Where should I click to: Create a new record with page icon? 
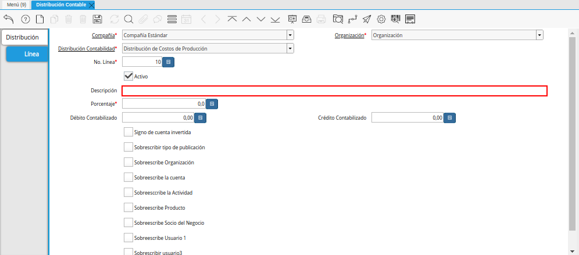pos(40,19)
